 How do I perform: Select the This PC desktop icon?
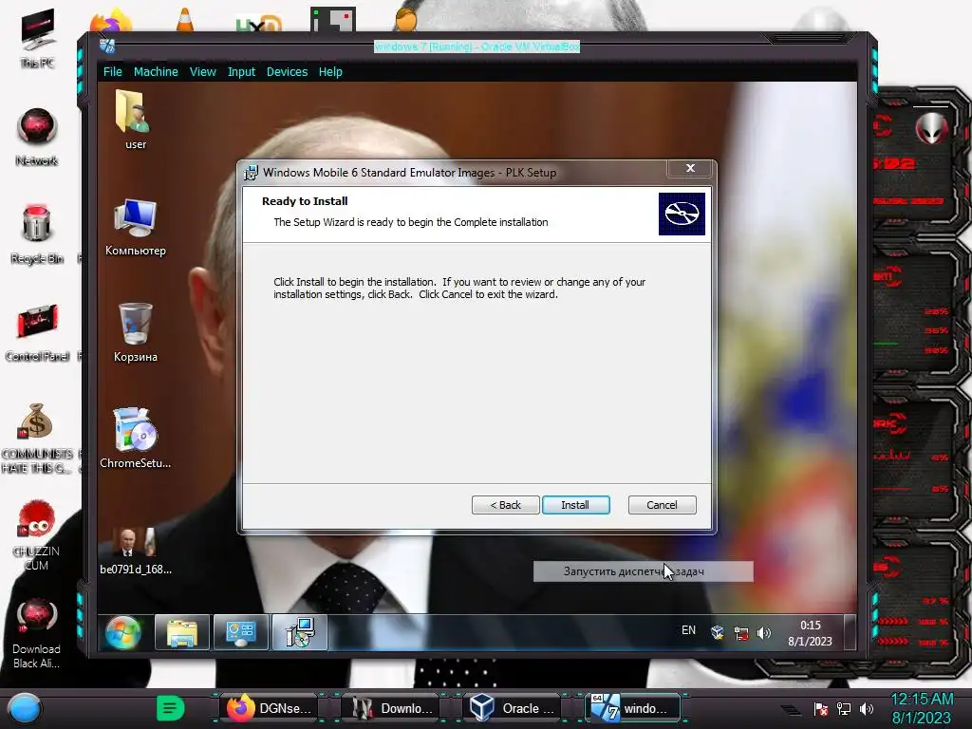pyautogui.click(x=37, y=38)
